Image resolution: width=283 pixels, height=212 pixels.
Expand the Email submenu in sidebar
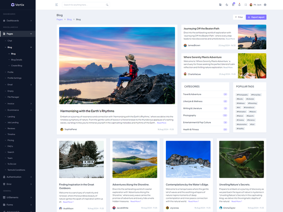click(x=18, y=84)
